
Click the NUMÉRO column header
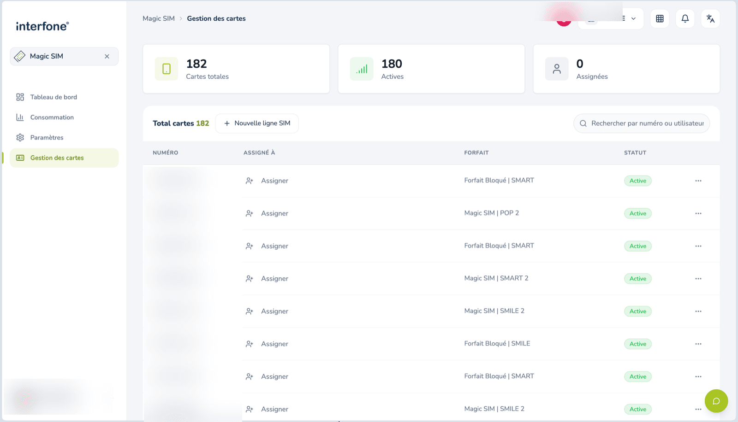click(x=166, y=153)
